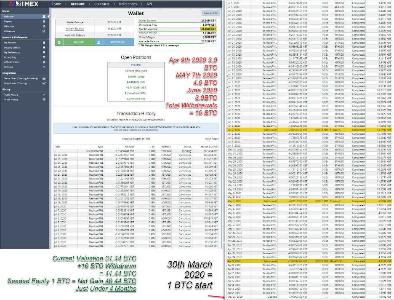The image size is (394, 300).
Task: Open the Trade menu in top navigation
Action: click(57, 4)
